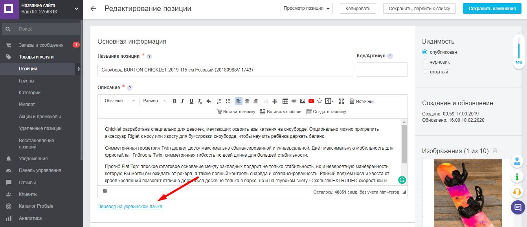The image size is (527, 227).
Task: Open the Просмотр позиции dropdown
Action: click(307, 9)
